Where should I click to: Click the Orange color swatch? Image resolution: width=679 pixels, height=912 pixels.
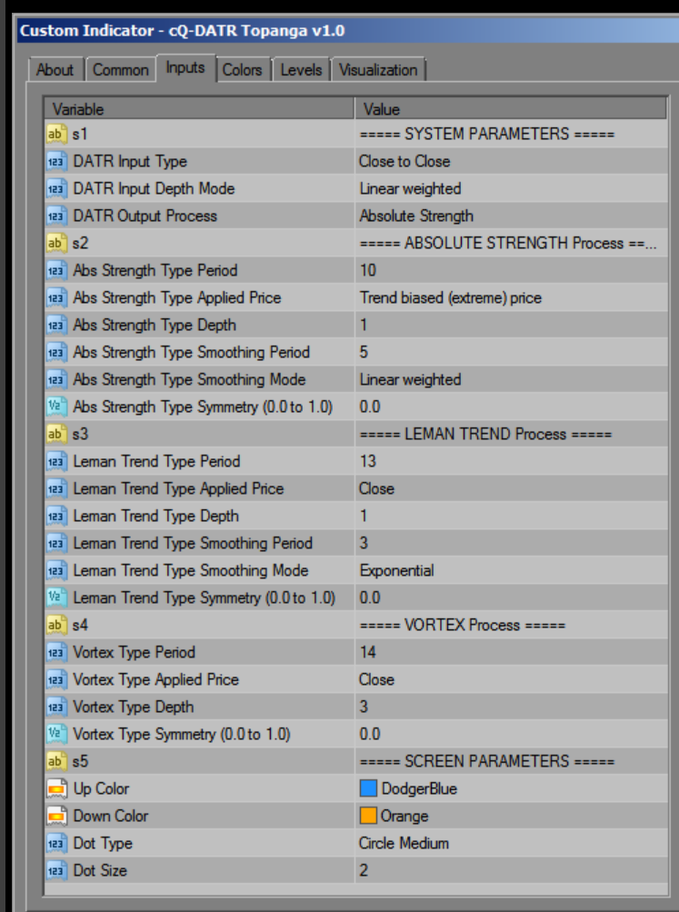tap(368, 817)
